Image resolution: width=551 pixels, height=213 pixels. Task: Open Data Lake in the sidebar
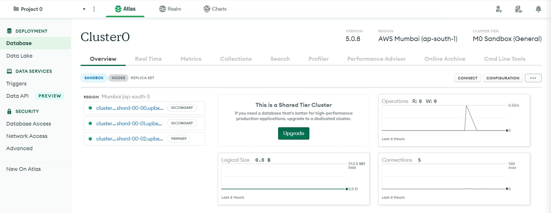tap(19, 56)
